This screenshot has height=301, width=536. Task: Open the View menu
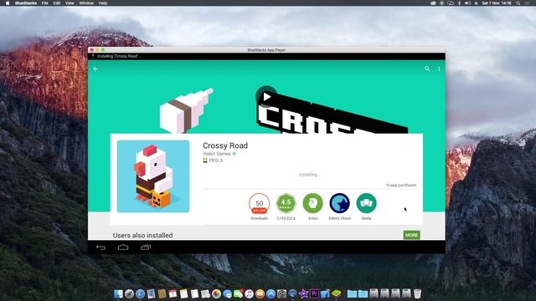click(x=70, y=3)
